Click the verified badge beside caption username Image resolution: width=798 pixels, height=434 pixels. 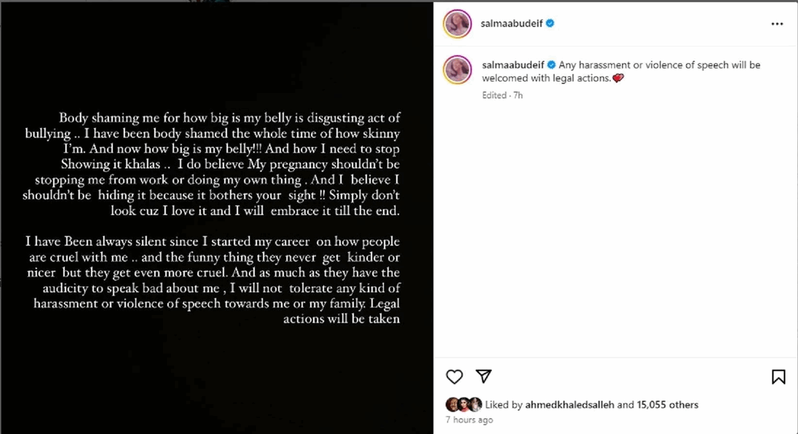[x=551, y=65]
